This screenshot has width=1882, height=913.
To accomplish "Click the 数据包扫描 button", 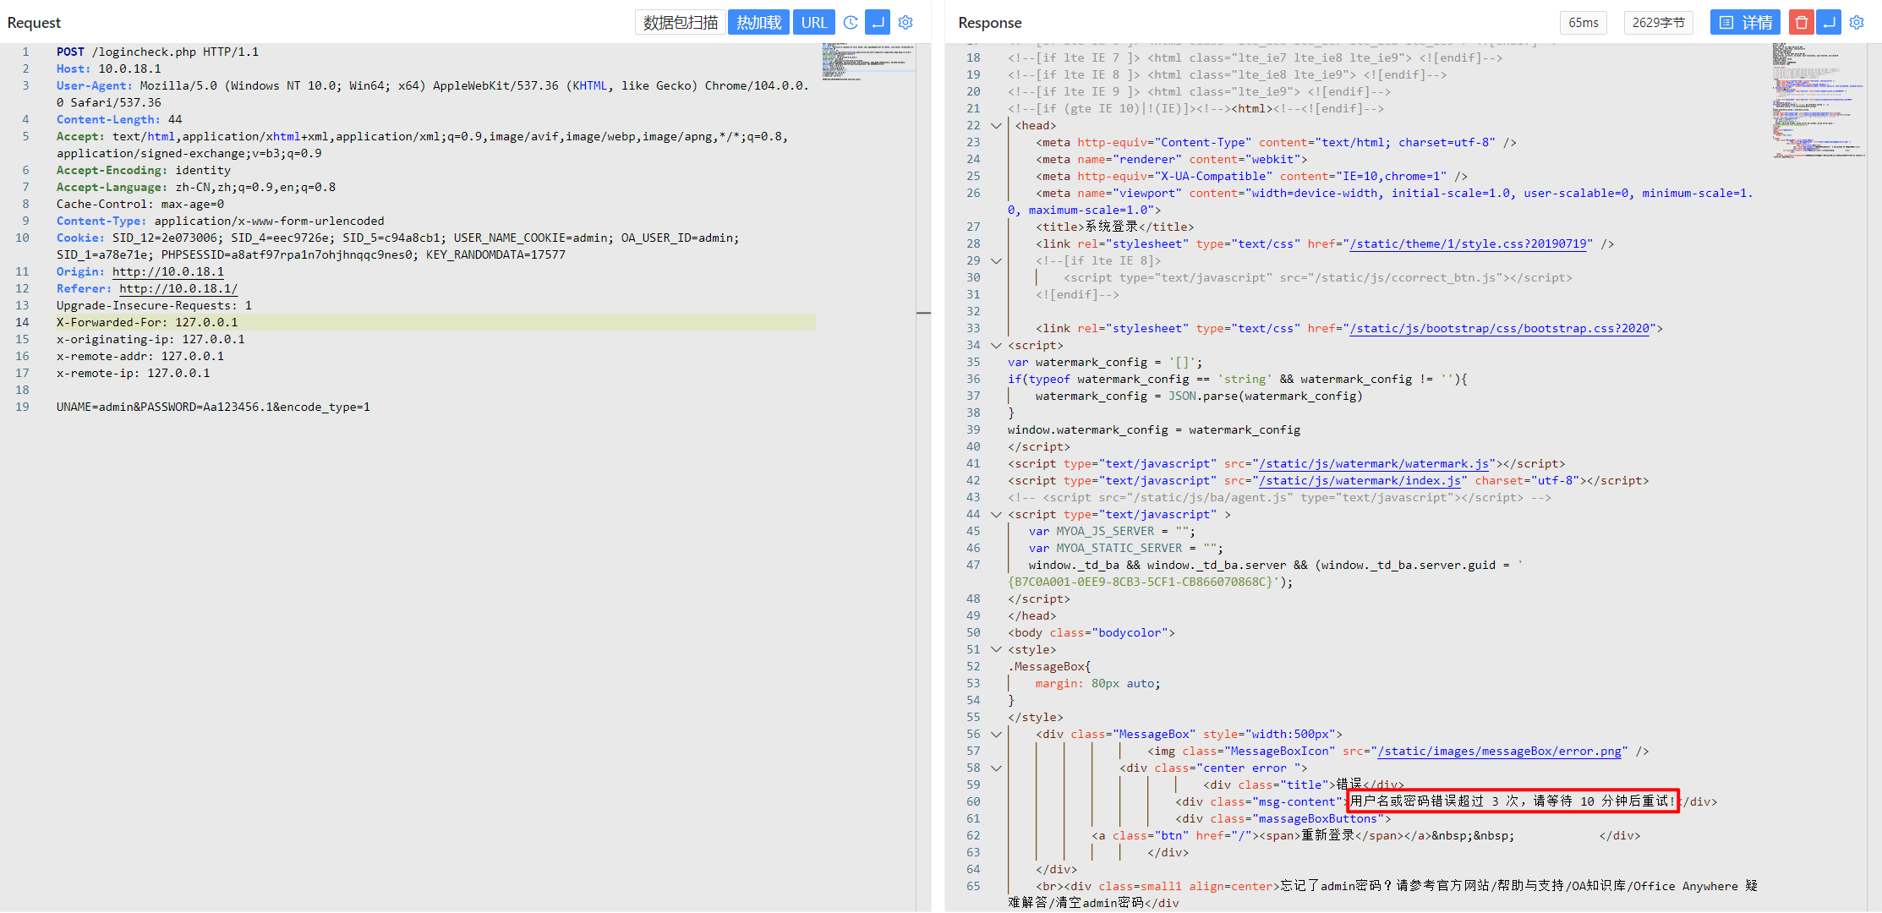I will click(681, 23).
